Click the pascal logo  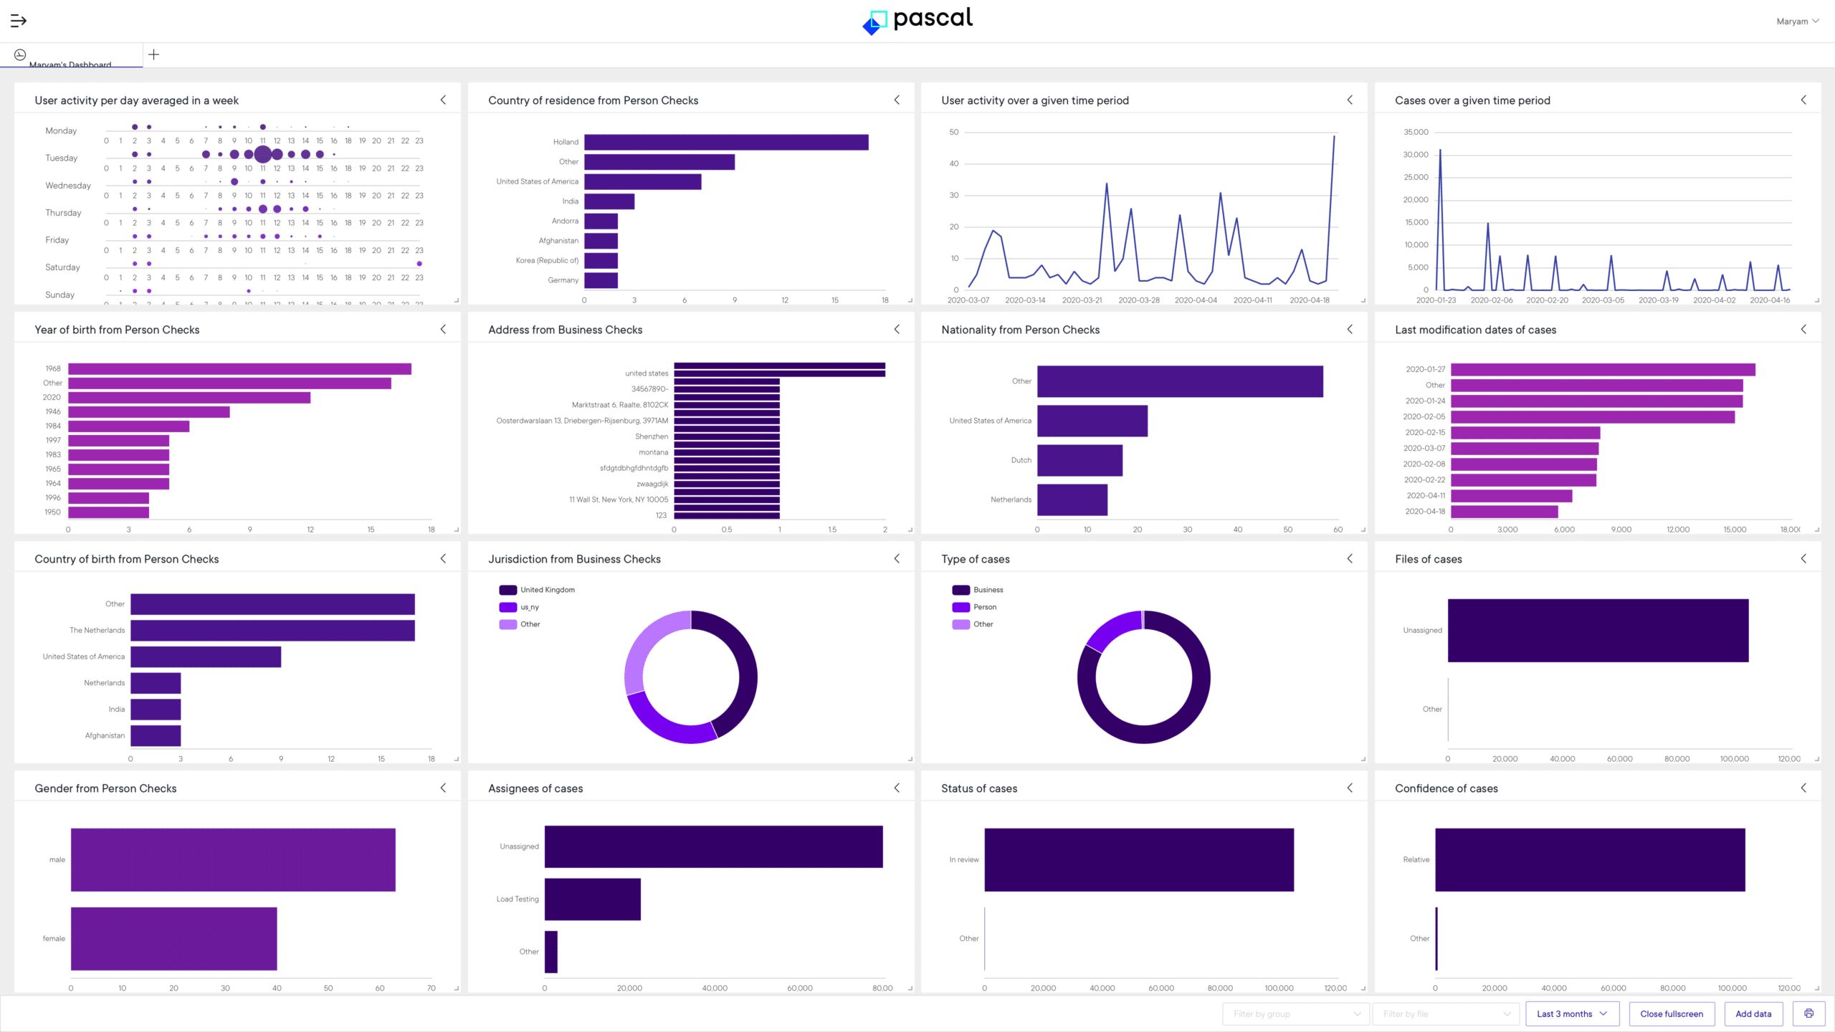pos(917,20)
